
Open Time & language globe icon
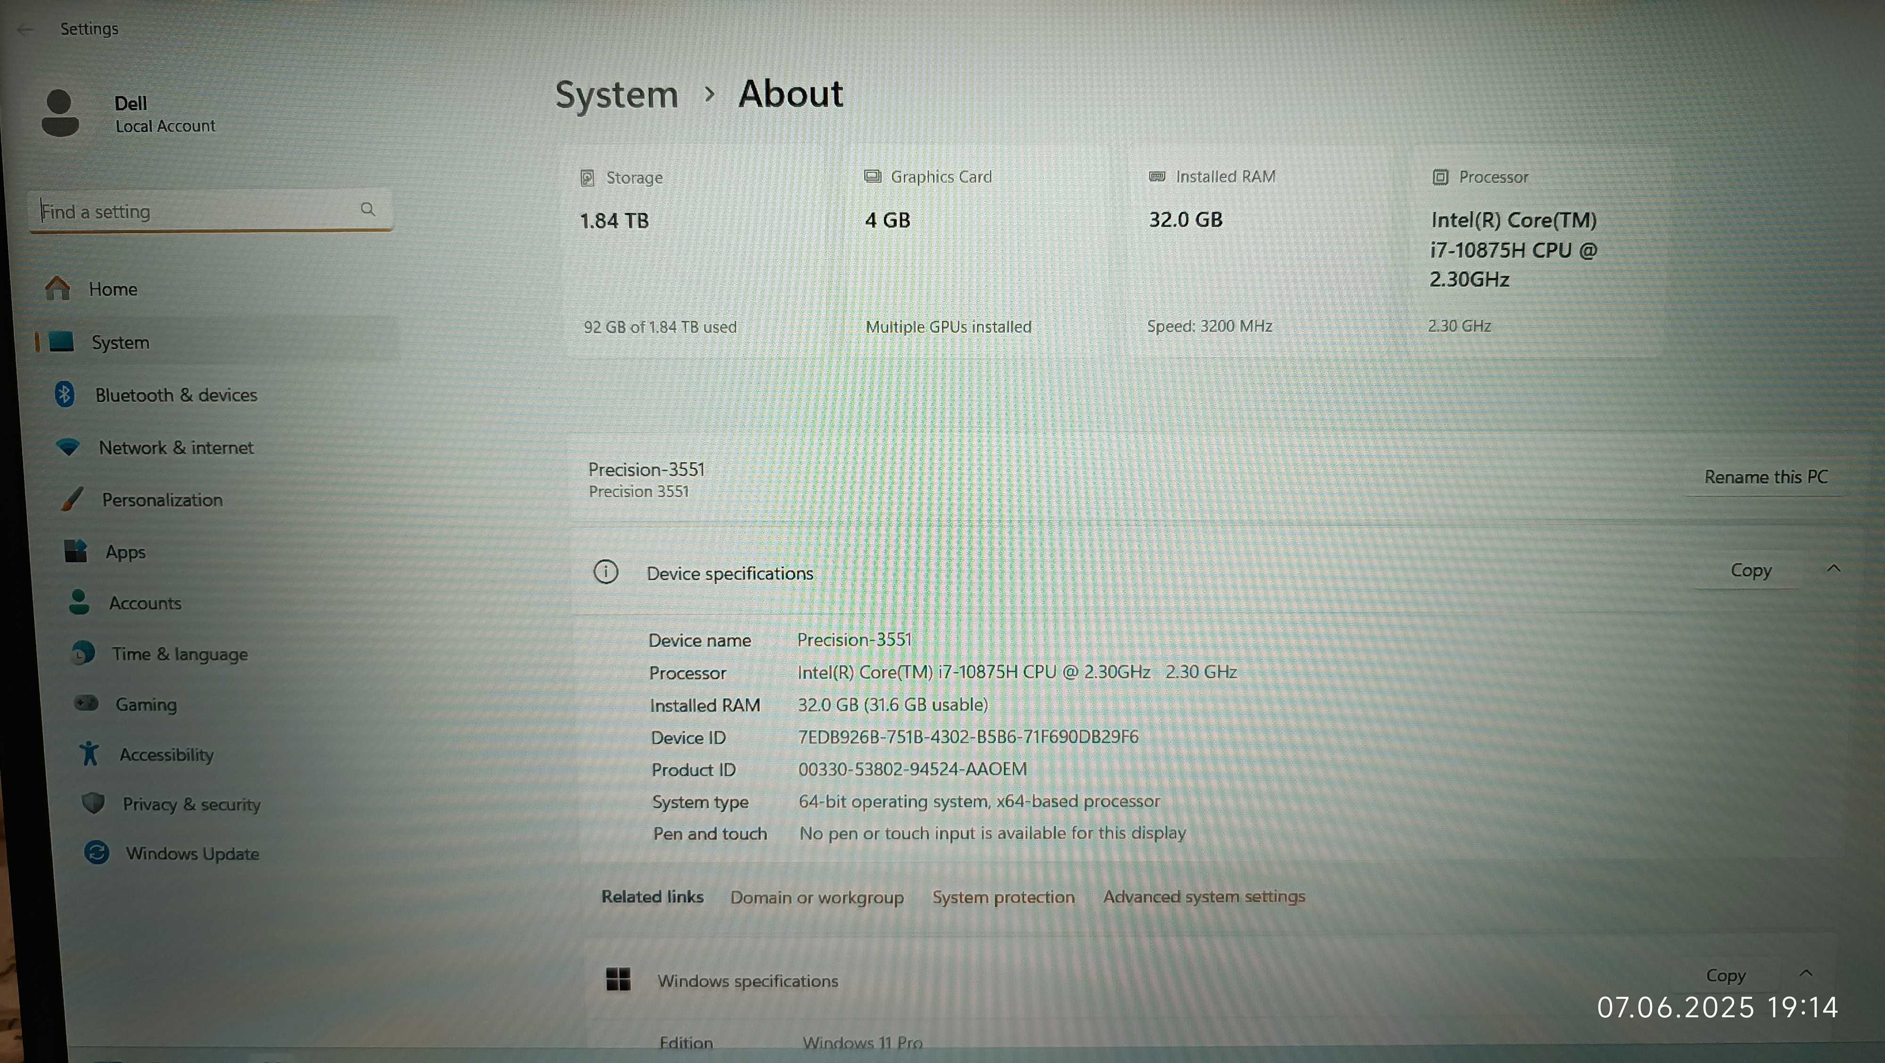pyautogui.click(x=83, y=653)
